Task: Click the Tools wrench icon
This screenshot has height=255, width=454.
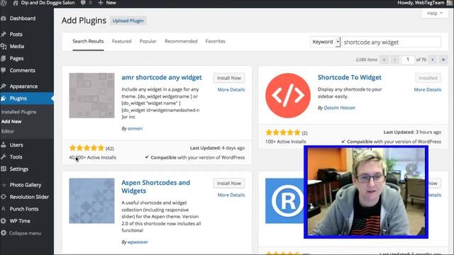Action: click(4, 157)
